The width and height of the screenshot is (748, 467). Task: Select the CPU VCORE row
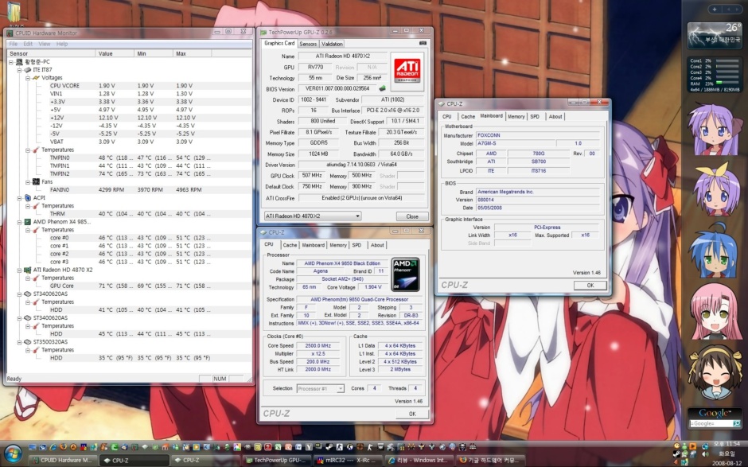tap(129, 86)
